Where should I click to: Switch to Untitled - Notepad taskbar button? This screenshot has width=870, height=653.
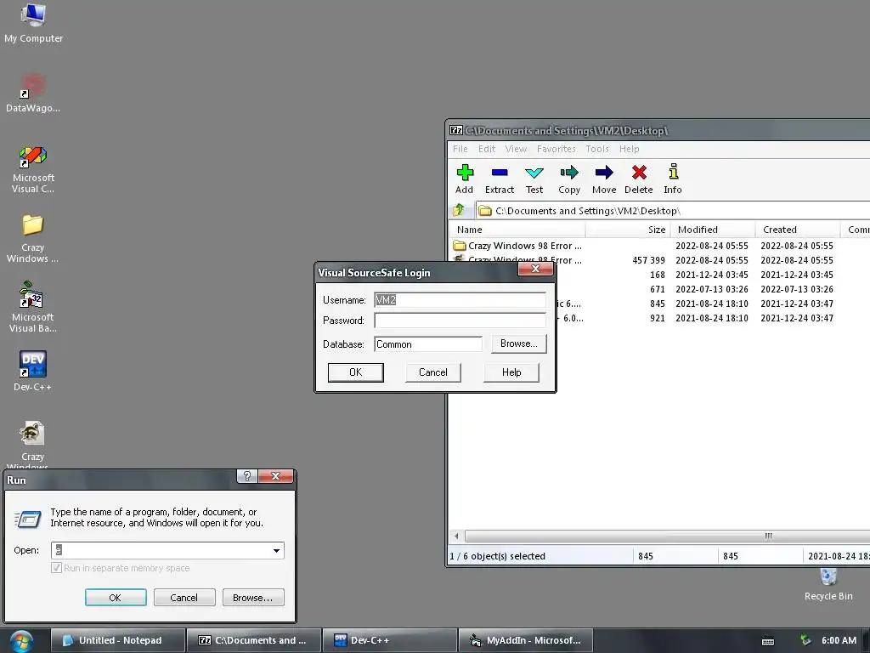click(117, 640)
